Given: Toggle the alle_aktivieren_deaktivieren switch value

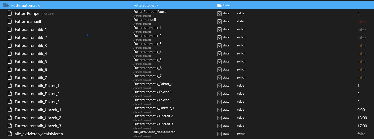Looking at the screenshot, I should click(361, 134).
